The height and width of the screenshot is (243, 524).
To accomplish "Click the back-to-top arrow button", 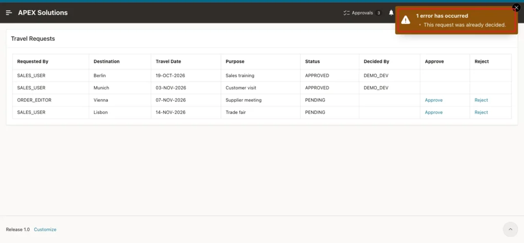I will point(510,229).
